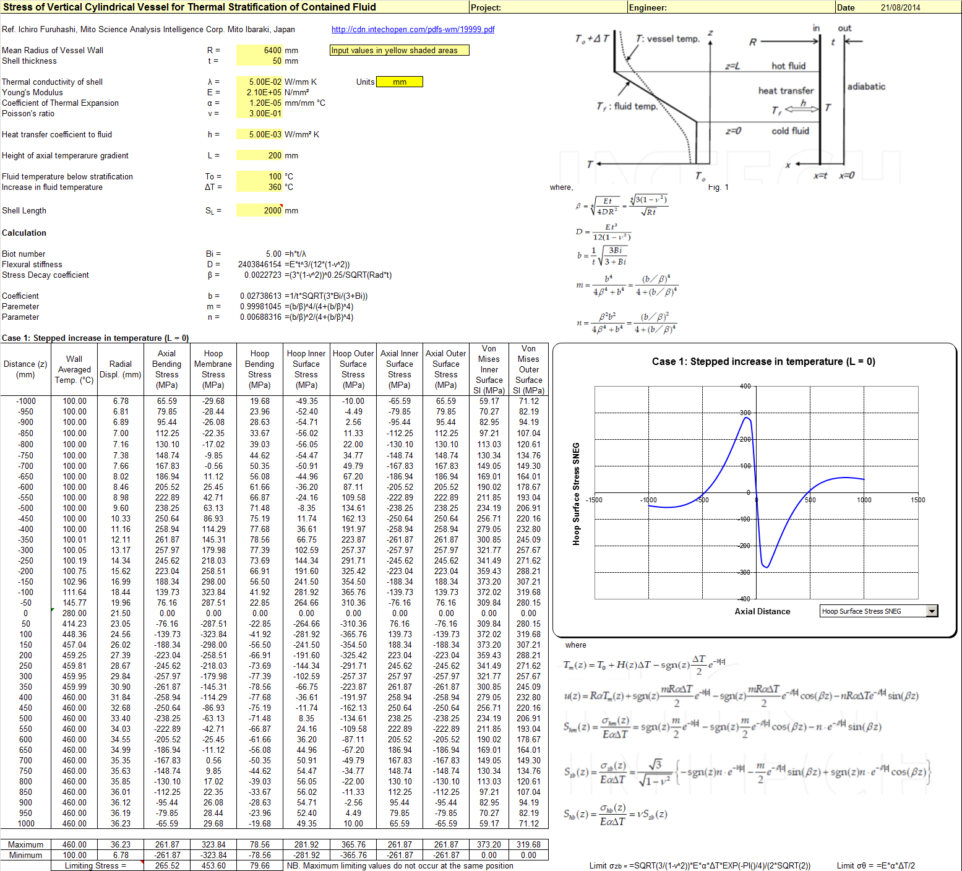
Task: Select the 'Radial Displ. (mm)' column header
Action: [x=121, y=369]
